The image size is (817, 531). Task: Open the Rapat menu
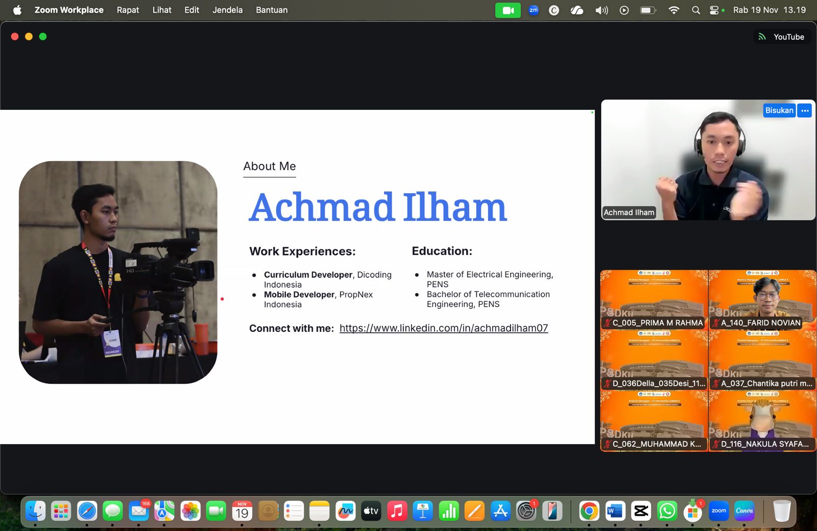tap(128, 10)
